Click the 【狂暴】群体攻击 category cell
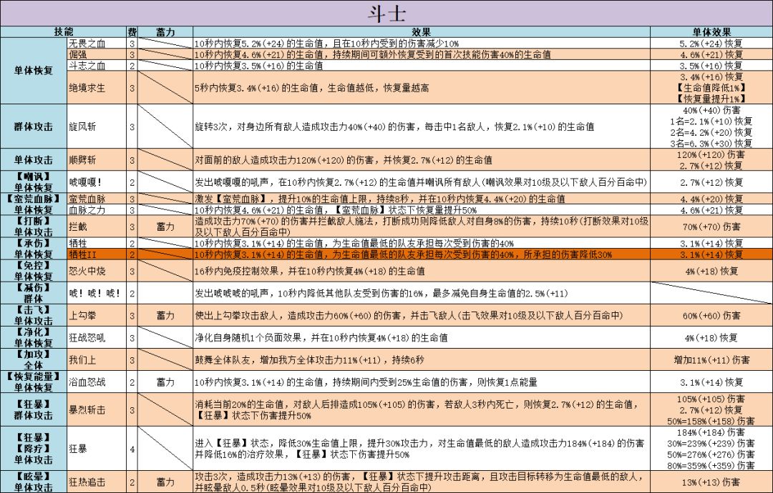The width and height of the screenshot is (773, 493). click(34, 409)
